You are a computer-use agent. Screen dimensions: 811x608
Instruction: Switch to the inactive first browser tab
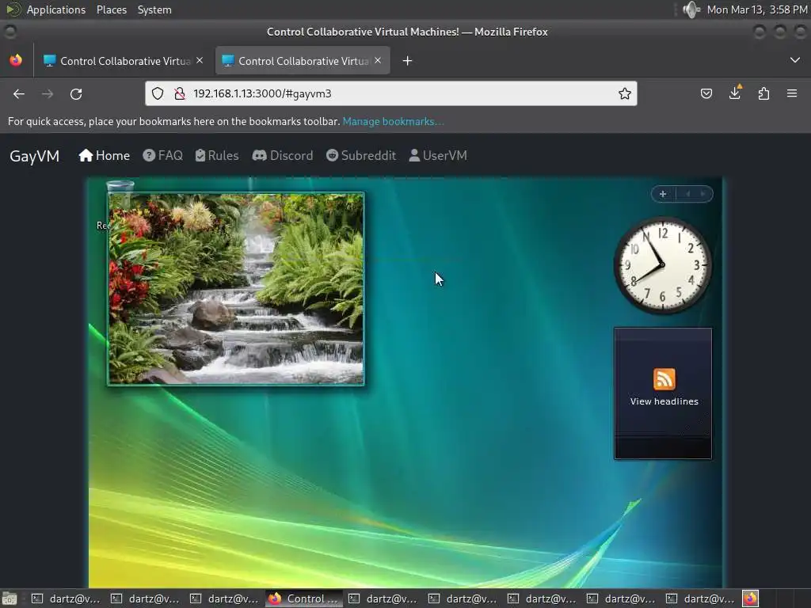(x=124, y=61)
